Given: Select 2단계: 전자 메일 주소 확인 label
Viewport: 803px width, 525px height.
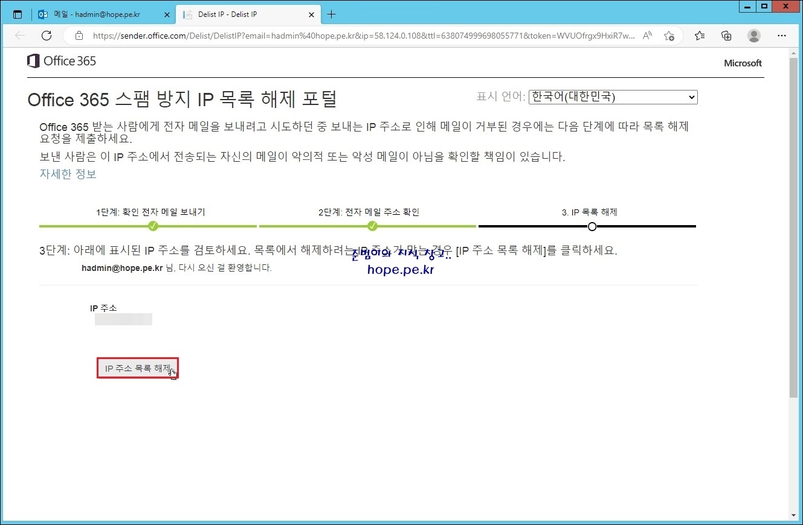Looking at the screenshot, I should [x=369, y=212].
